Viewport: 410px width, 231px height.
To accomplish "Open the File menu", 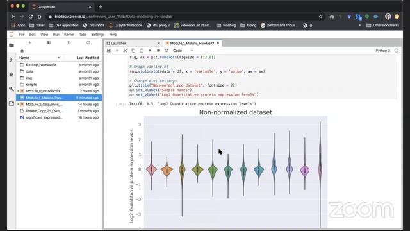I will click(x=22, y=35).
